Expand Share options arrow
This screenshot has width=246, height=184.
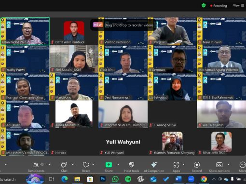point(118,165)
